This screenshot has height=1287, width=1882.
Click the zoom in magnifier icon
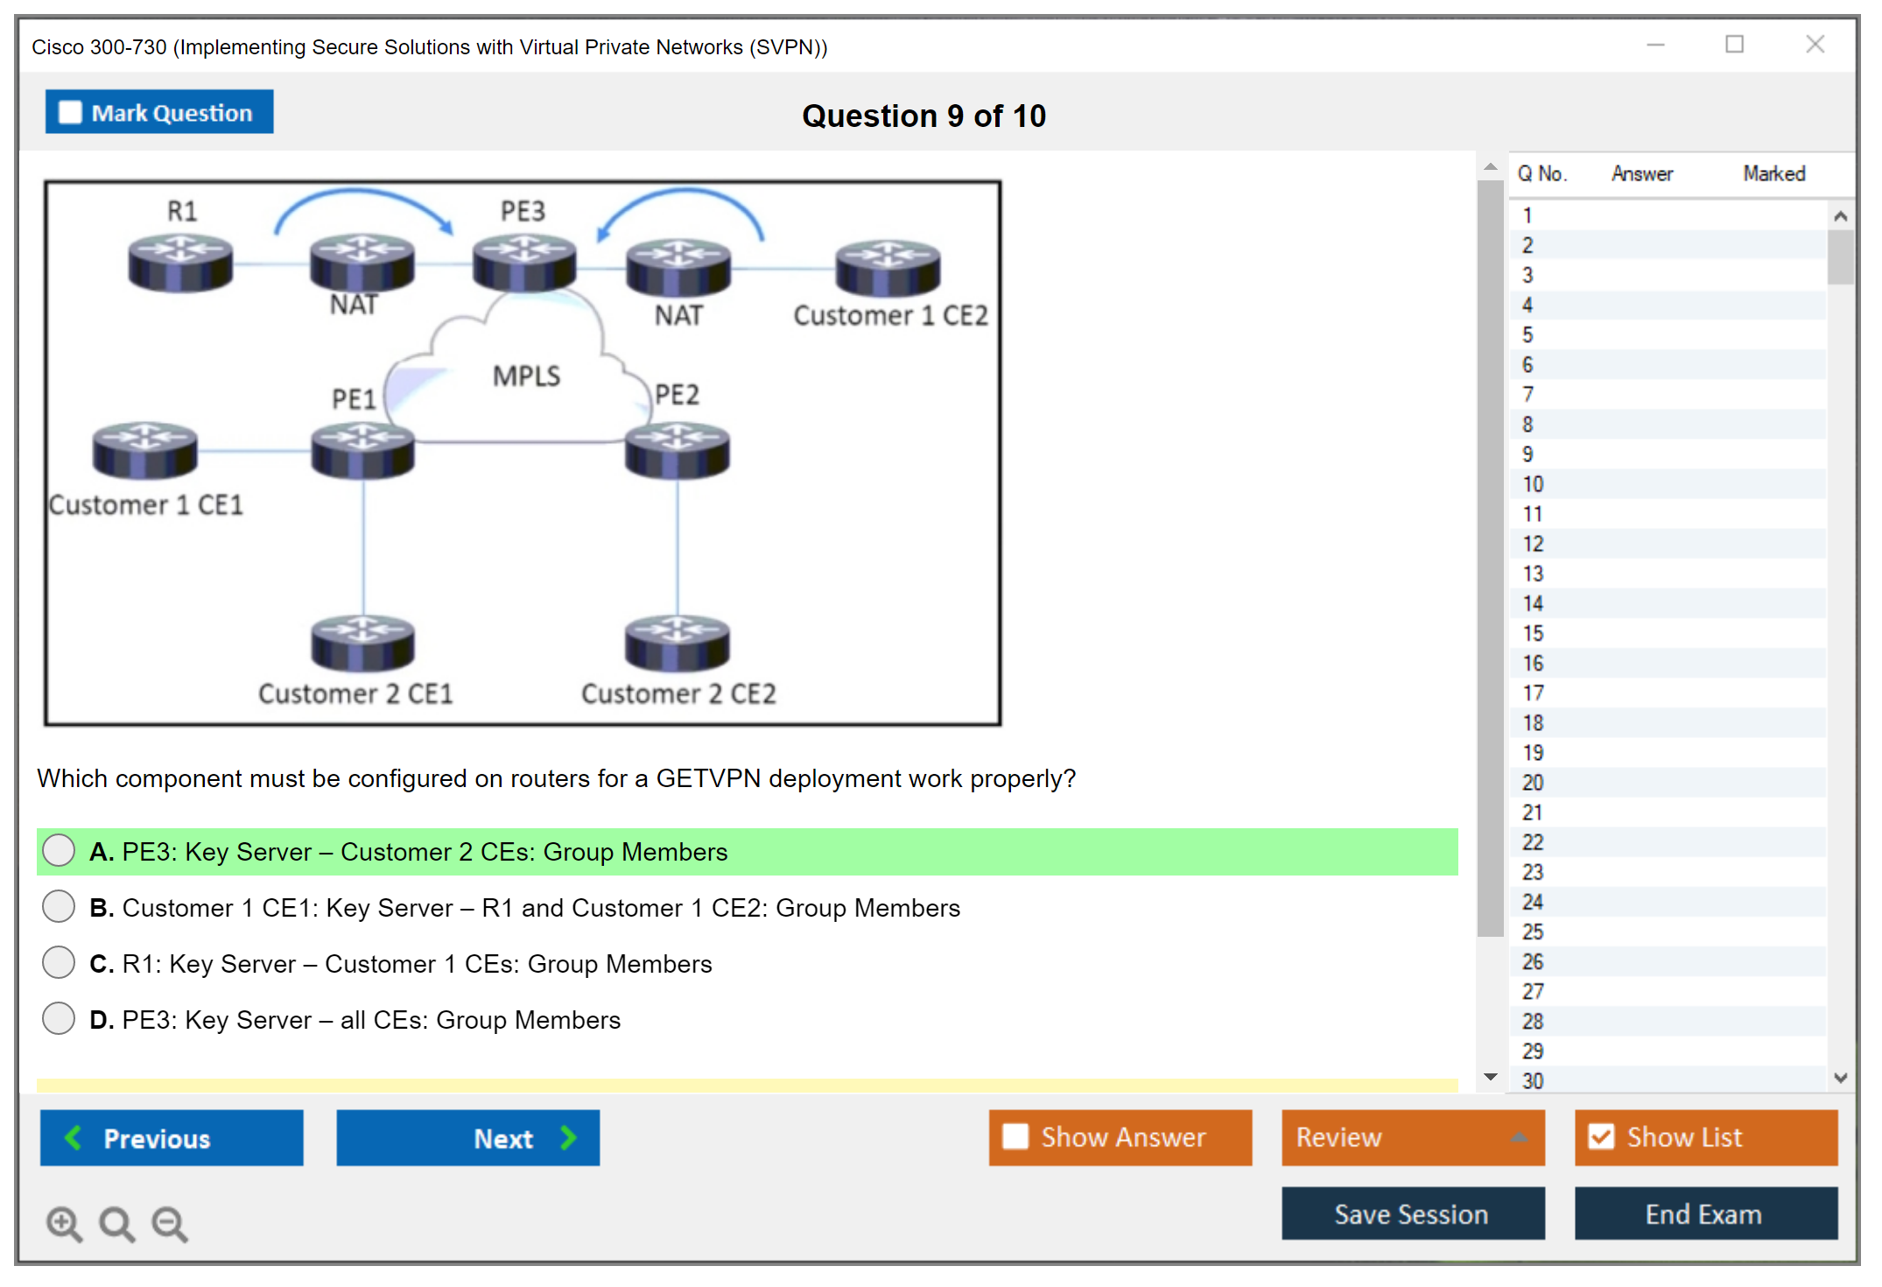pos(64,1223)
